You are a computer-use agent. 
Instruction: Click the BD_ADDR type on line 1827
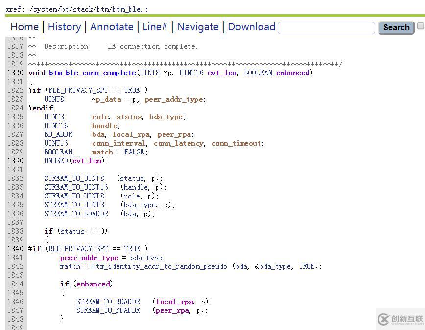pyautogui.click(x=58, y=134)
